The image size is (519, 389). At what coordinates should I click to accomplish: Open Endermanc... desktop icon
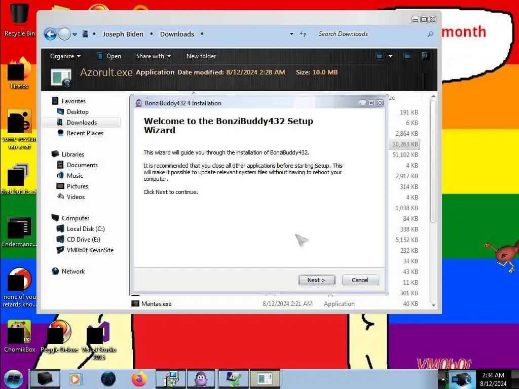point(19,231)
